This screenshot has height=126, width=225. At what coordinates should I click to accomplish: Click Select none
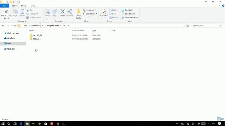click(x=128, y=14)
